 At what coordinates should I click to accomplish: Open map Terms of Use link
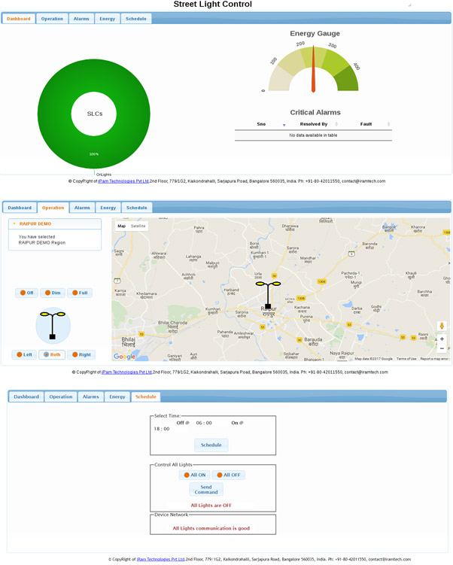click(406, 359)
